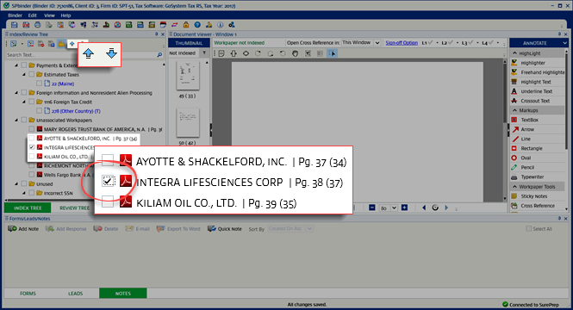The height and width of the screenshot is (310, 573).
Task: Click the Print icon in main toolbar
Action: (x=37, y=25)
